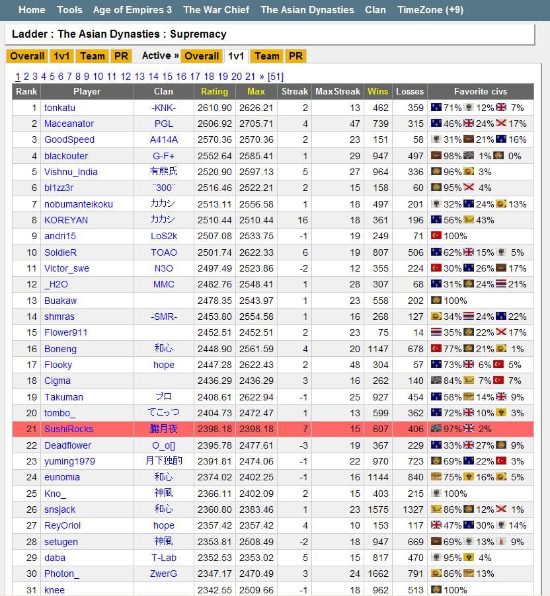Screen dimensions: 550x596
Task: Click British flag icon in ReyOriol row
Action: [x=436, y=525]
